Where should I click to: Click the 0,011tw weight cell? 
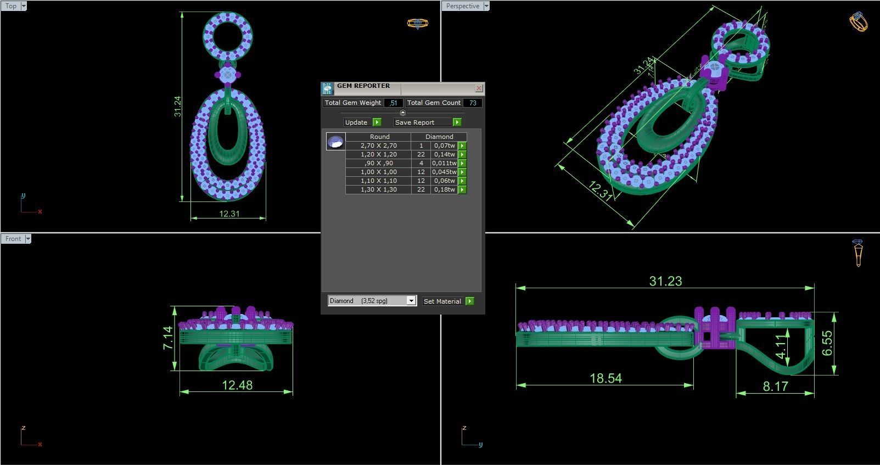click(x=444, y=164)
